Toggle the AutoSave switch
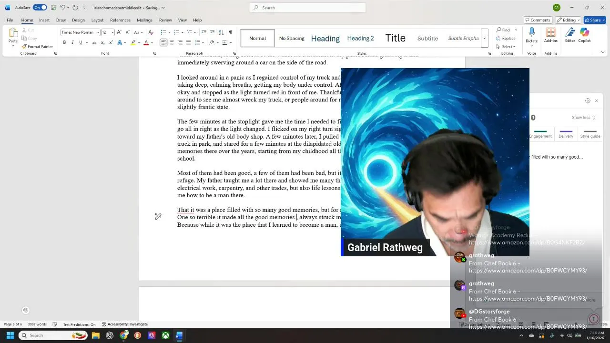This screenshot has width=610, height=343. click(x=40, y=8)
